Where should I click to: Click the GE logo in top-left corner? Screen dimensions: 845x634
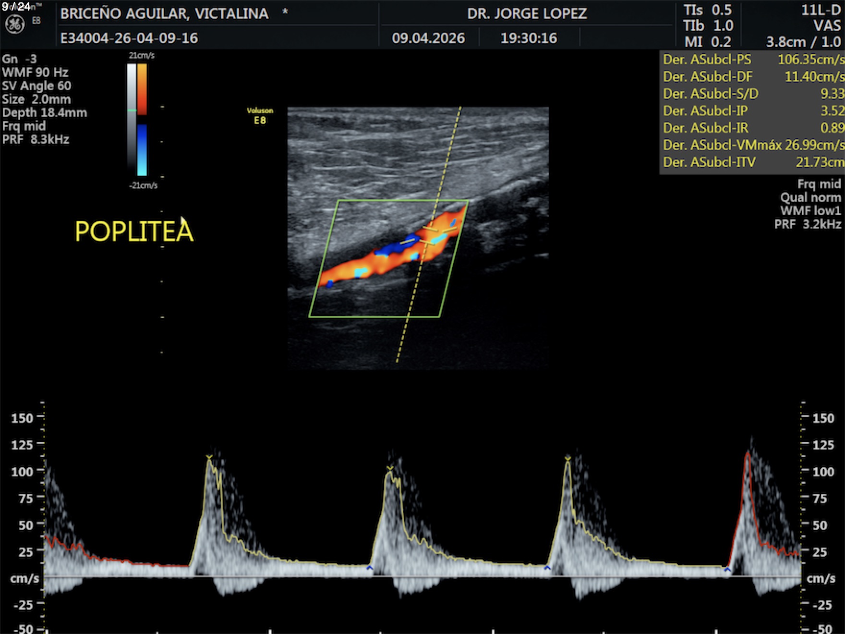(x=14, y=24)
